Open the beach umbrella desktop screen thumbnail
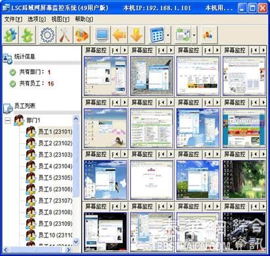The image size is (270, 256). coord(105,128)
